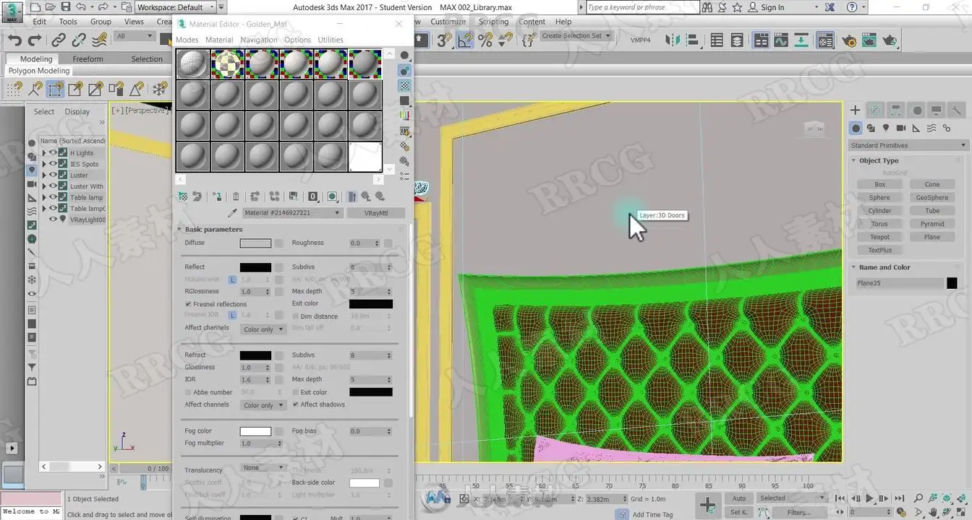This screenshot has height=520, width=972.
Task: Open the Group menu
Action: [101, 22]
